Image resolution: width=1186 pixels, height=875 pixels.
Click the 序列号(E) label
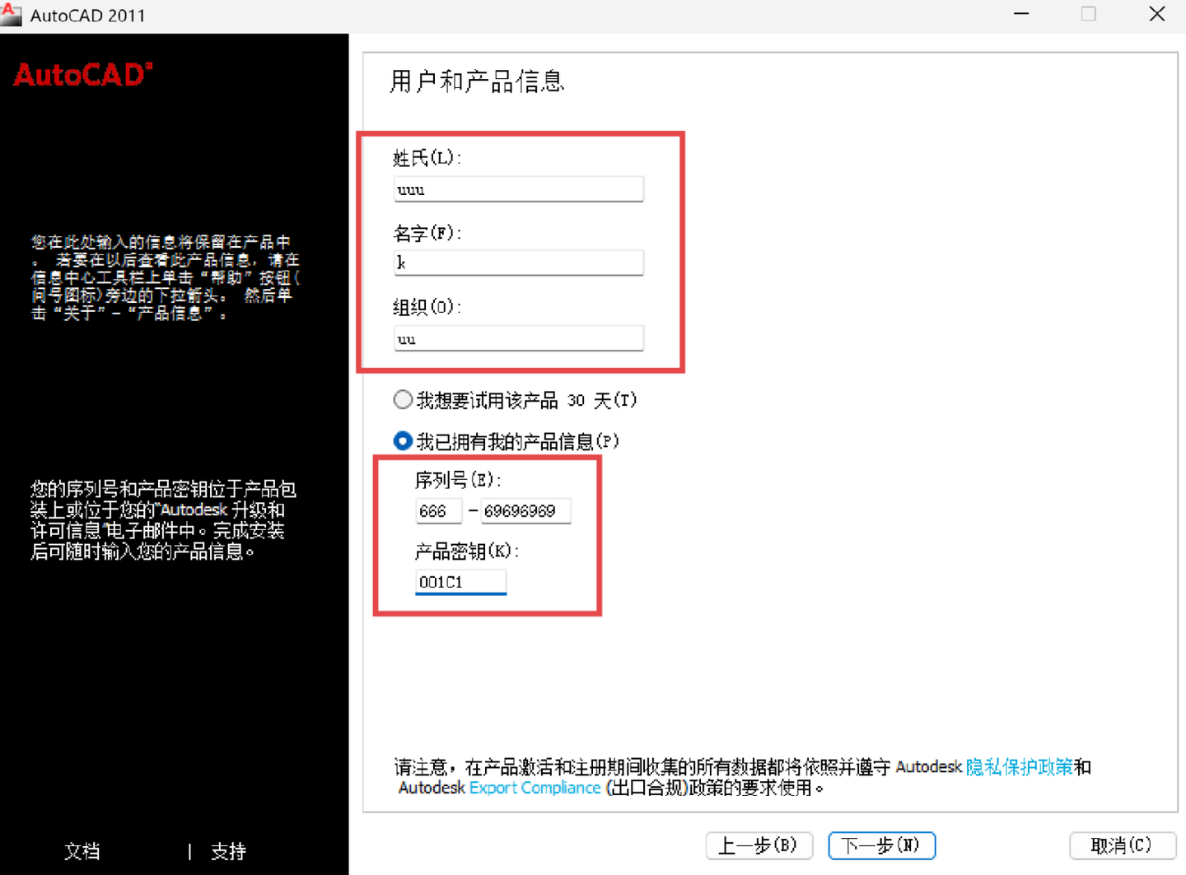pyautogui.click(x=459, y=480)
